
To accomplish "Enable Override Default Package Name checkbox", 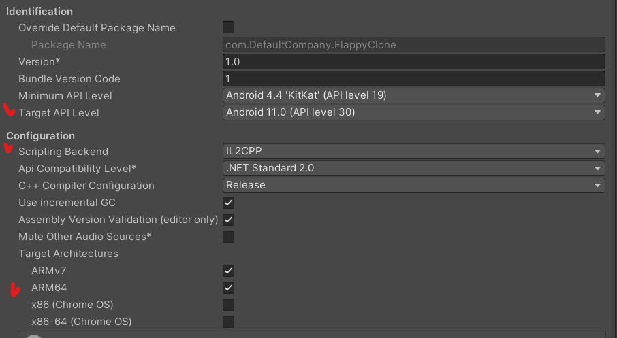I will pos(229,28).
